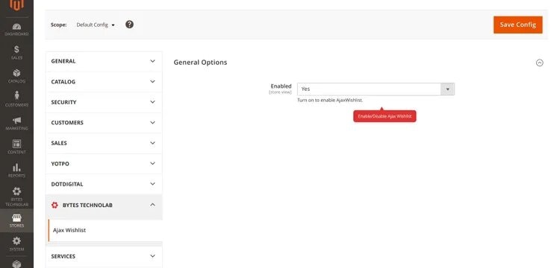Expand the DOTDIGITAL config section
The image size is (560, 268).
104,184
